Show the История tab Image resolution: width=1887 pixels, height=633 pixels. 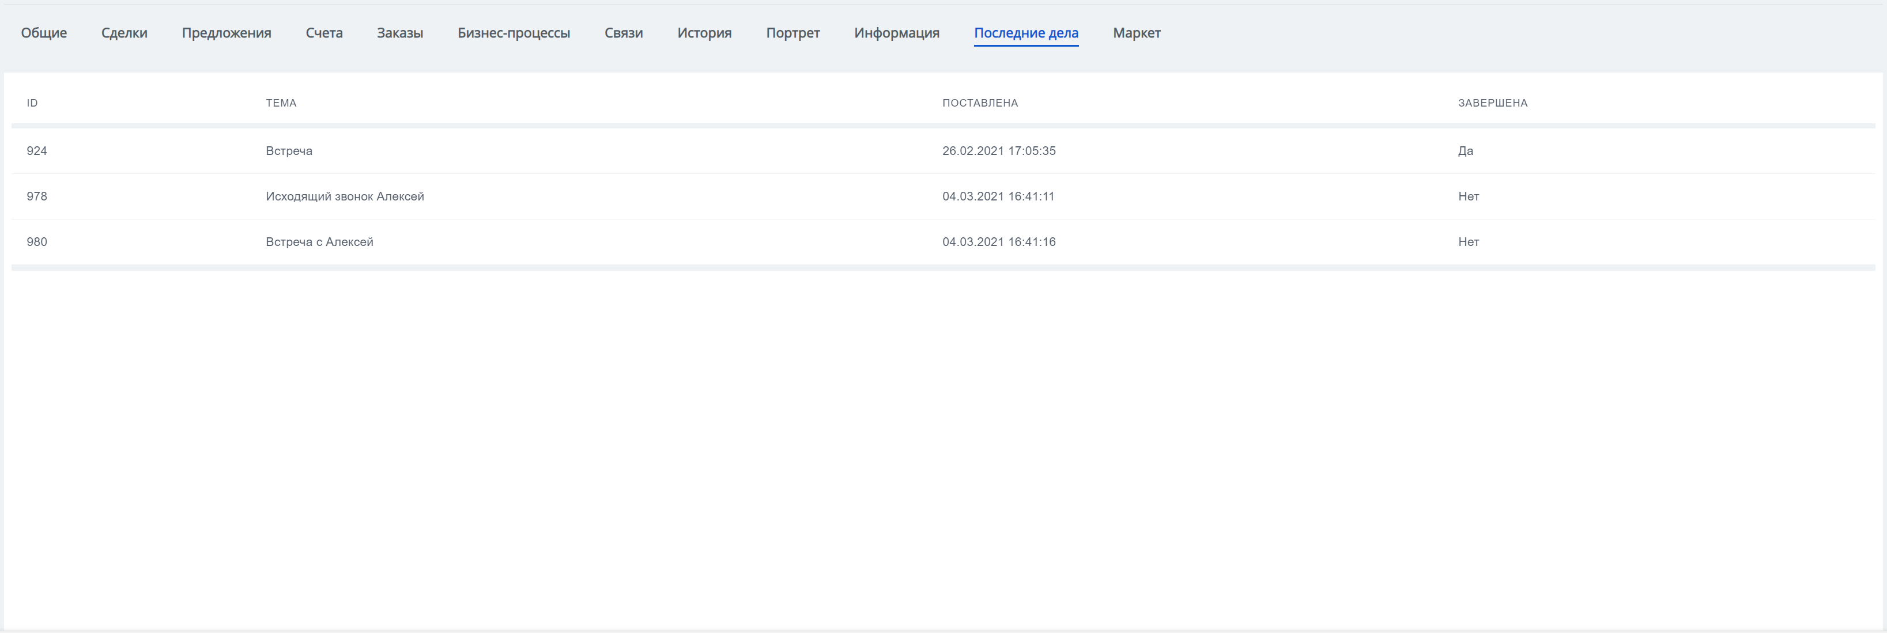point(704,33)
